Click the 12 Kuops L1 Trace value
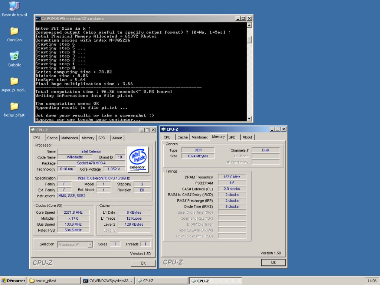The width and height of the screenshot is (380, 285). [x=134, y=218]
